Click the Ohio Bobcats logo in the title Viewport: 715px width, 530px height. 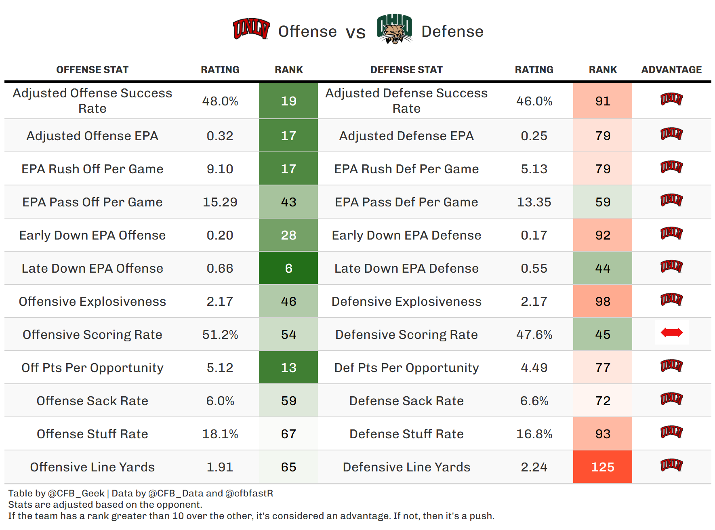tap(394, 29)
